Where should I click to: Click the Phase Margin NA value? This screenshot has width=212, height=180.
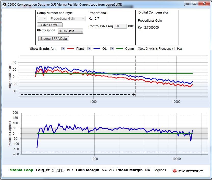pyautogui.click(x=148, y=170)
